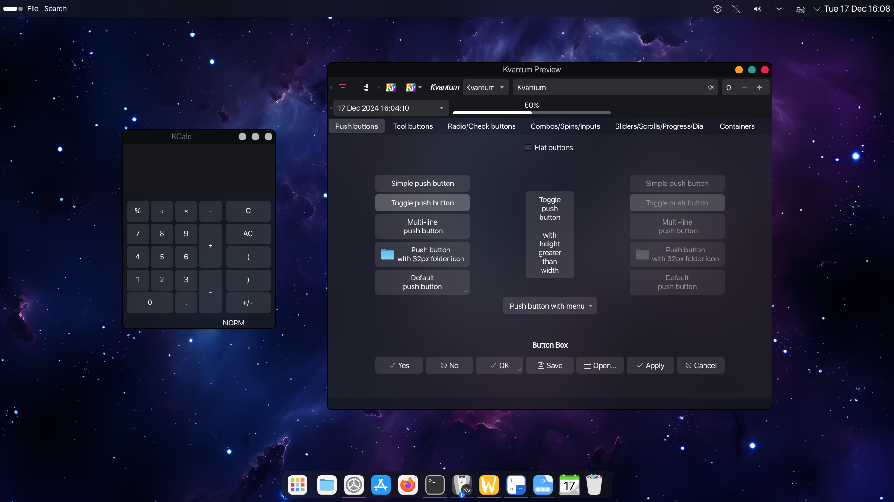
Task: Click the enabled Multi-line push button
Action: click(422, 226)
